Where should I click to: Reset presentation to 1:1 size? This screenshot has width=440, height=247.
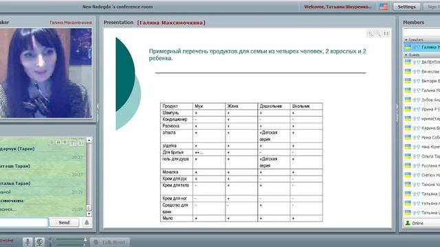386,34
